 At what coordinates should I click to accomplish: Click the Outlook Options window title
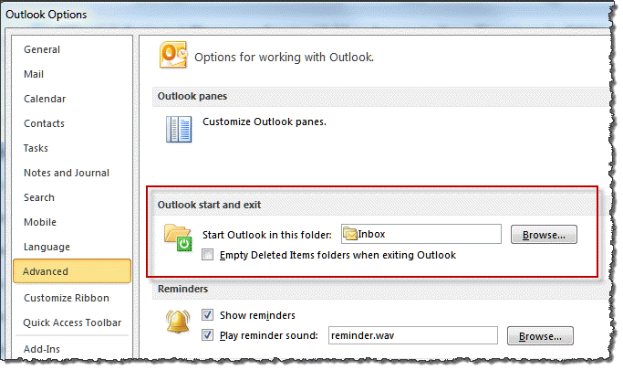[x=47, y=15]
